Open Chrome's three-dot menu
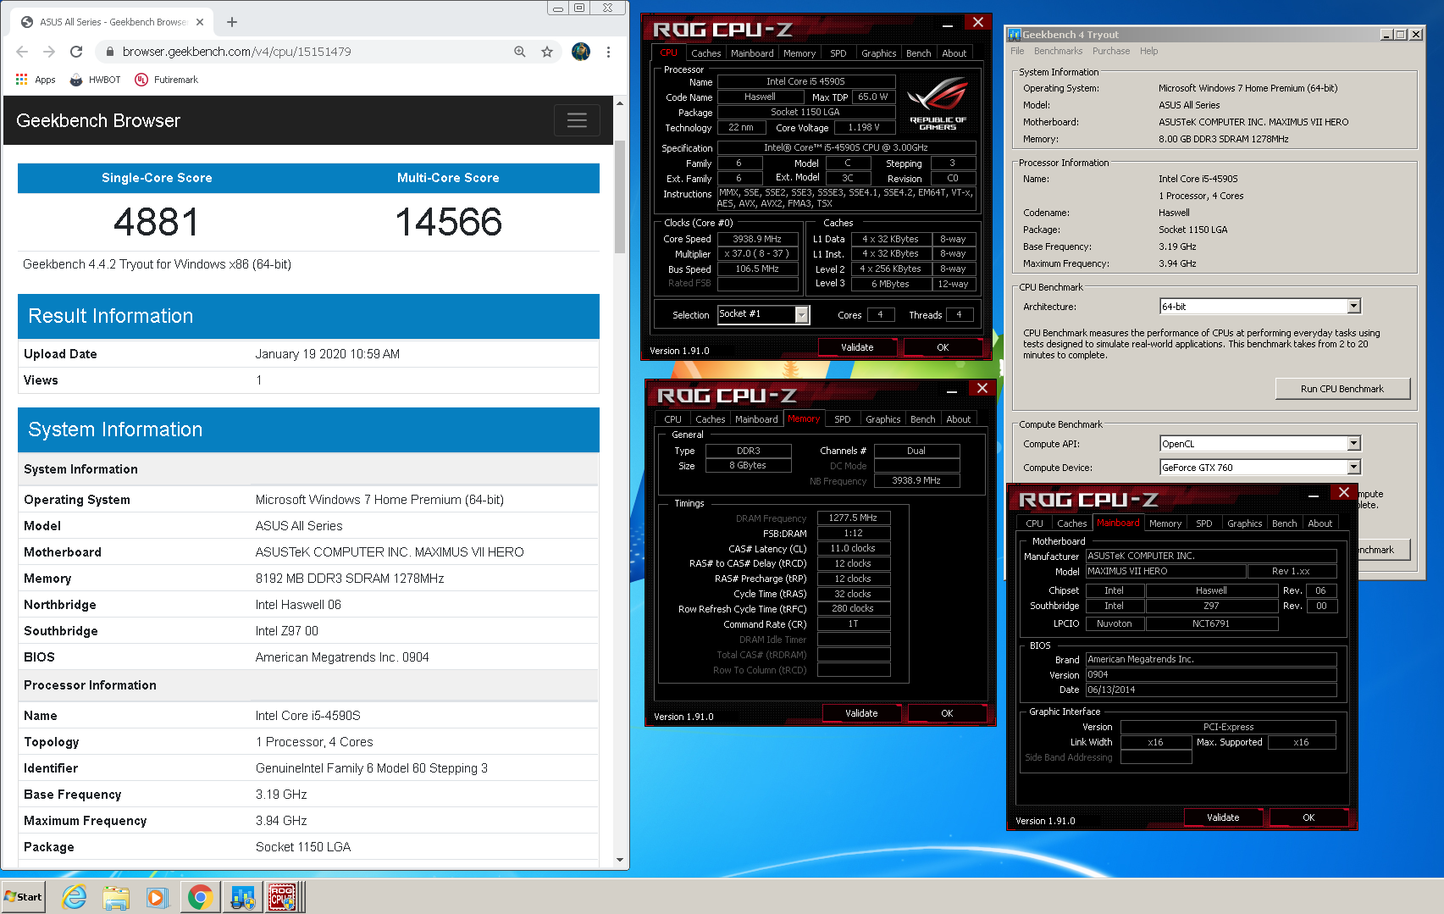 point(608,52)
